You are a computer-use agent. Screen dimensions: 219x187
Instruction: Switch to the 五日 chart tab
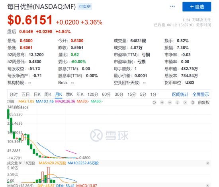(25, 94)
